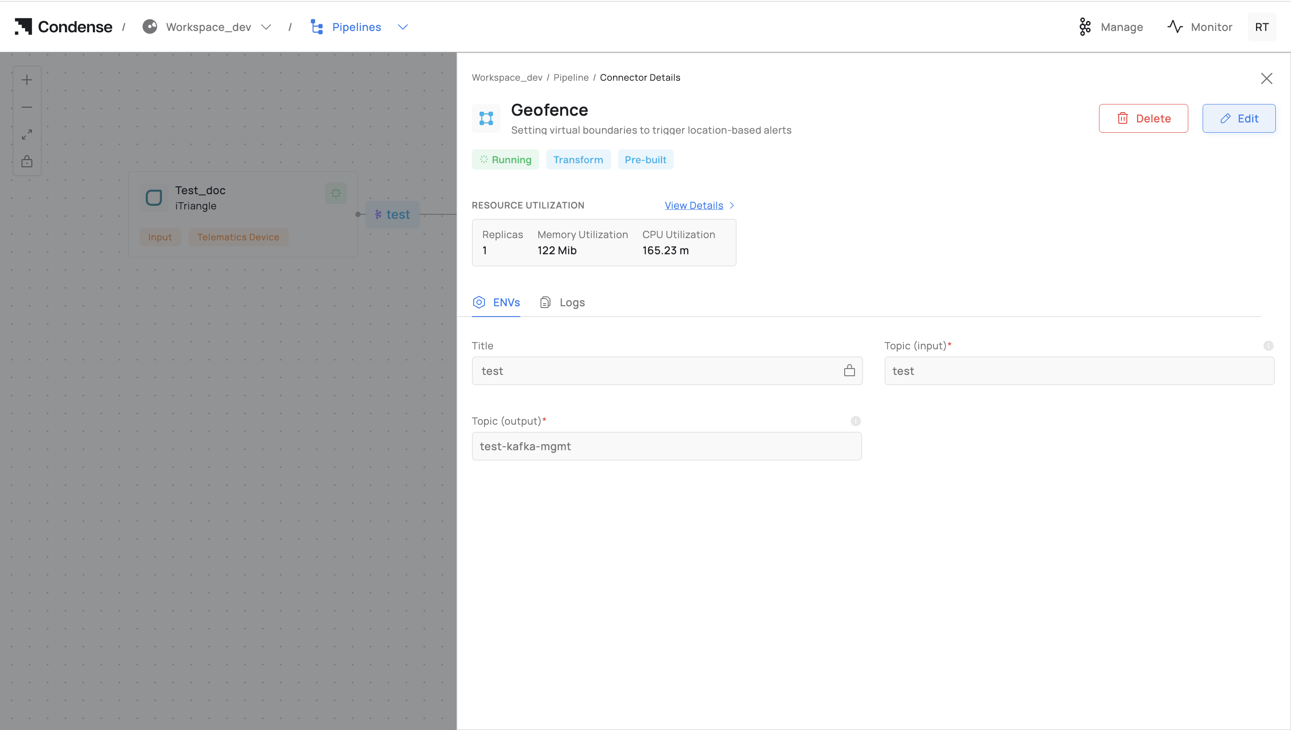
Task: Click the Edit button
Action: (x=1239, y=118)
